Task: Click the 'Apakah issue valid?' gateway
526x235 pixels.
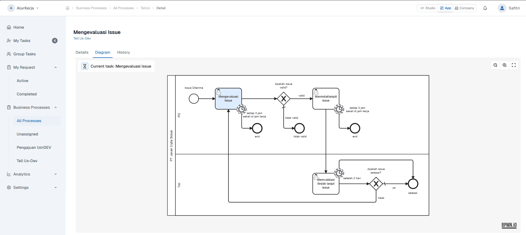Action: point(284,99)
